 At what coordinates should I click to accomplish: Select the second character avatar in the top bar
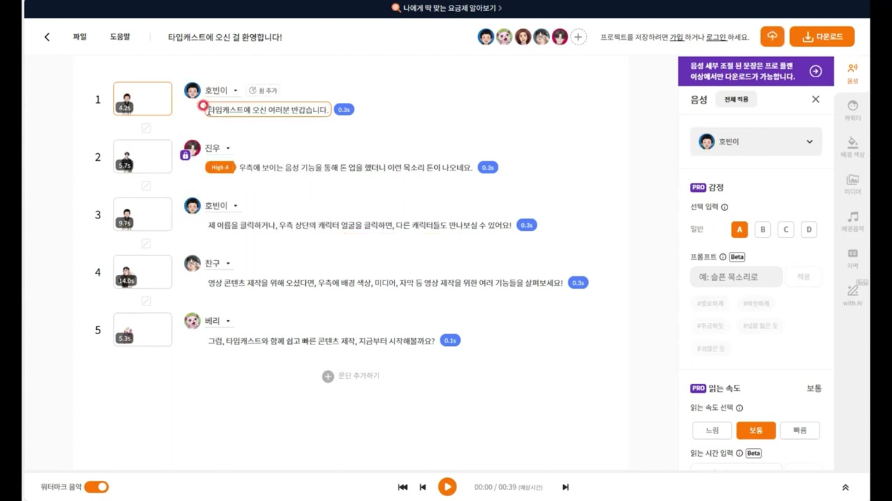point(505,37)
